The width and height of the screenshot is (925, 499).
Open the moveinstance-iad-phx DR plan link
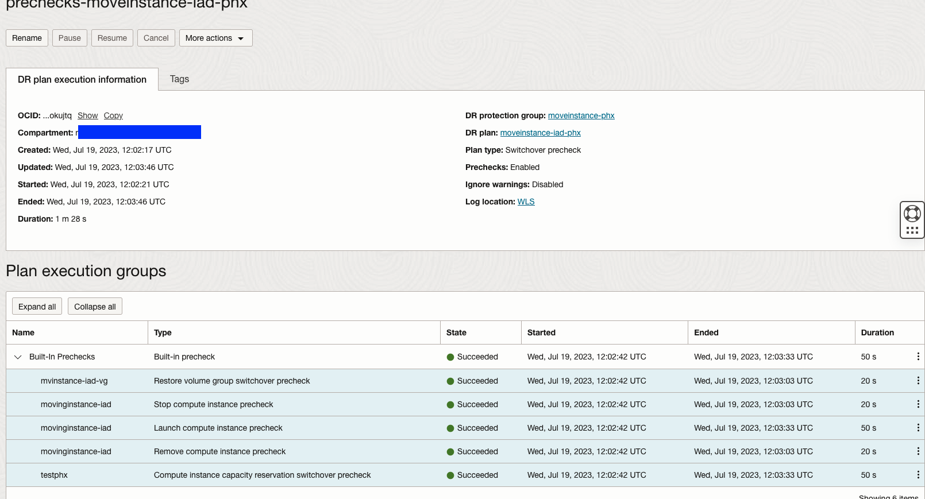pos(540,133)
